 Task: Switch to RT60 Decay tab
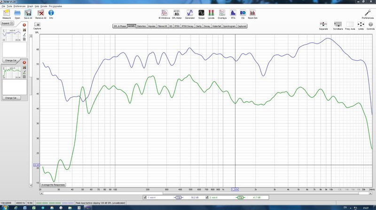tap(187, 26)
